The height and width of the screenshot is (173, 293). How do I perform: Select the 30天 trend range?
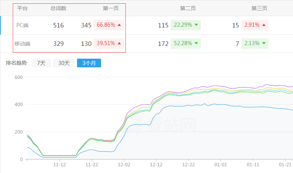(63, 63)
